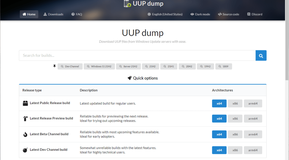Click the Latest Release Preview fire extinguisher icon
289x160 pixels.
click(25, 119)
